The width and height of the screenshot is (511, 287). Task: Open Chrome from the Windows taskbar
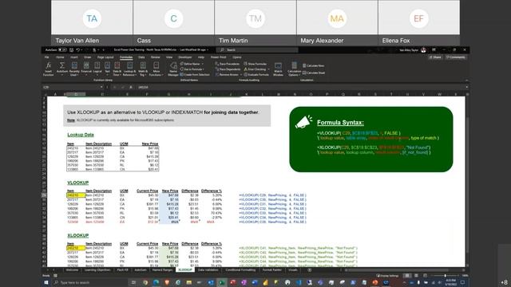click(x=145, y=282)
